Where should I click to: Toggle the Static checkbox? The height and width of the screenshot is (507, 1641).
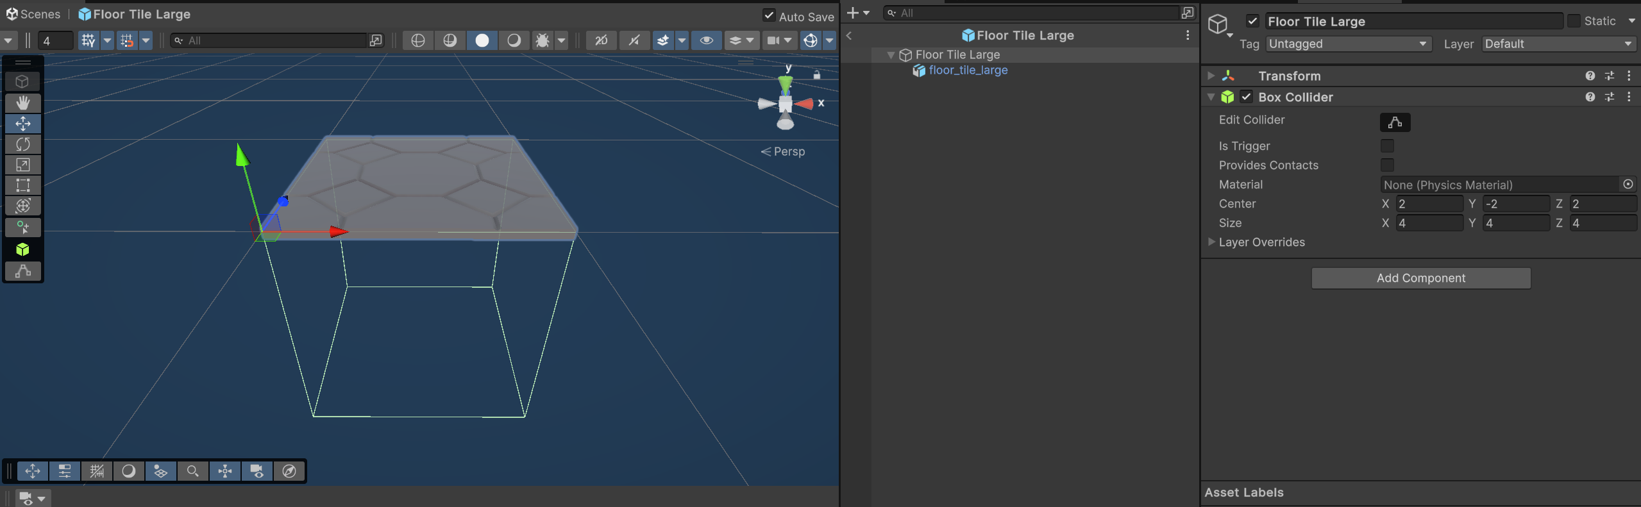[x=1574, y=21]
